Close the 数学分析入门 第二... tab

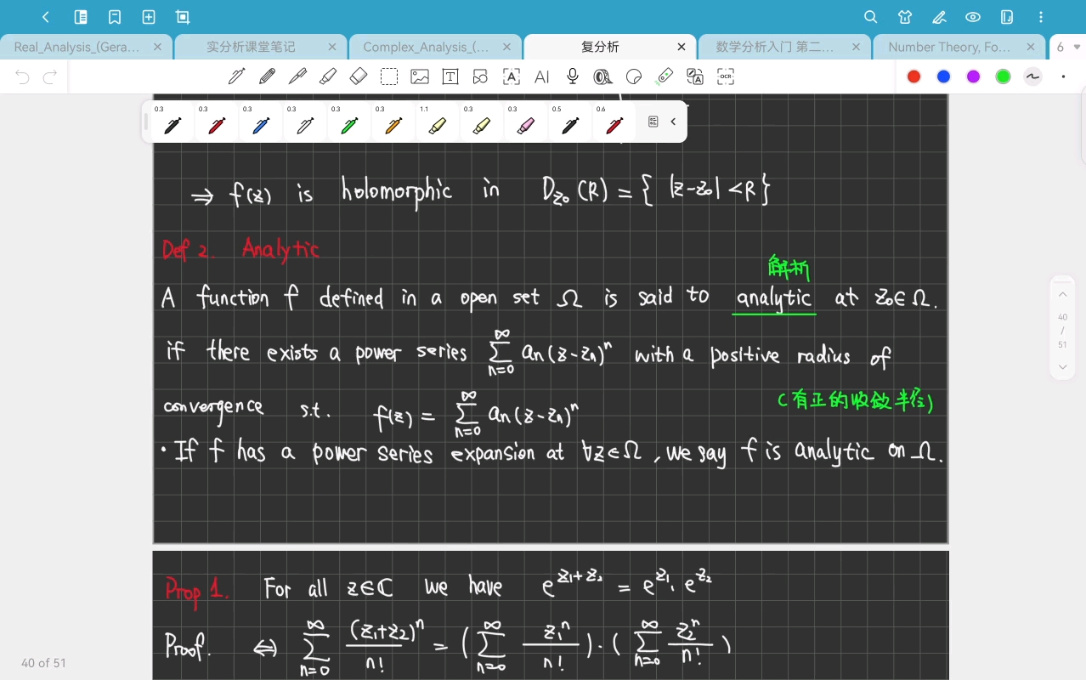(x=856, y=47)
